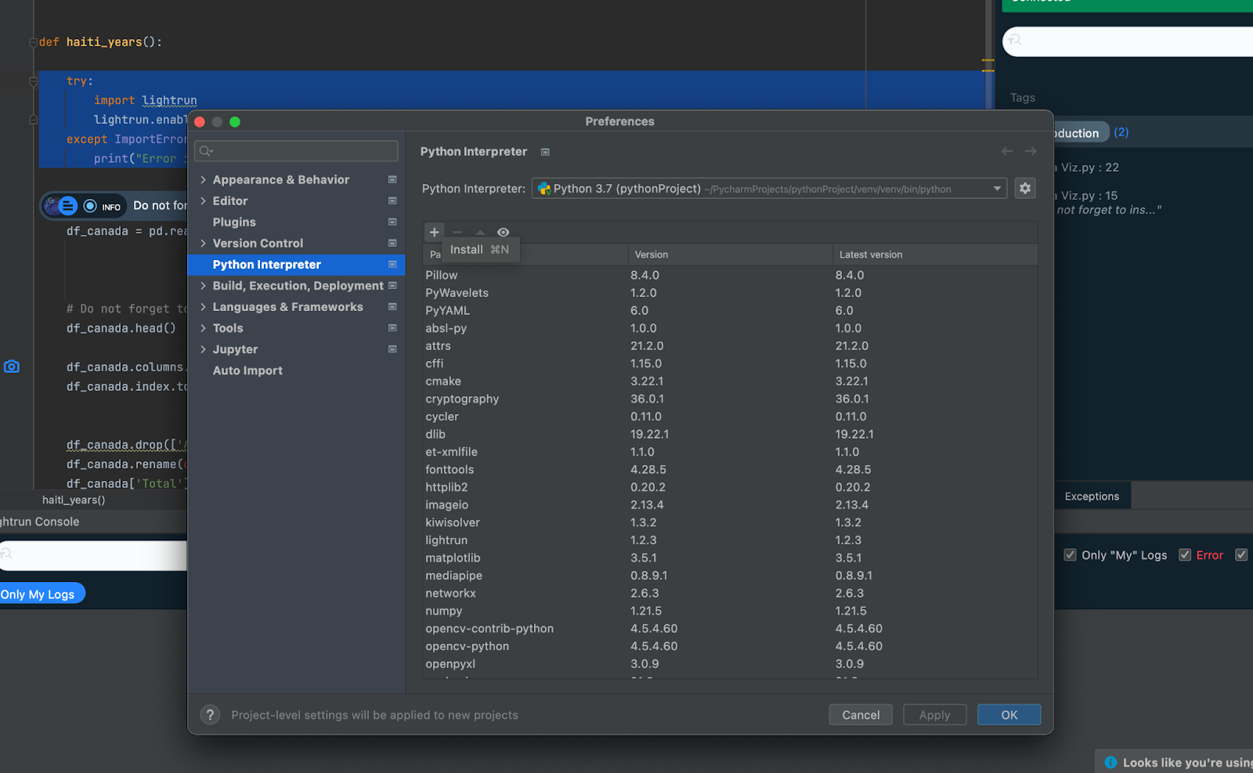1253x773 pixels.
Task: Confirm with the OK button
Action: click(1009, 714)
